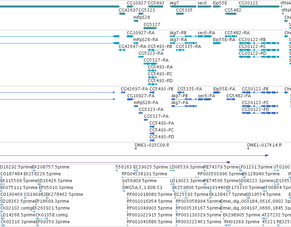Select the LD19023.3prime EST label

[187, 181]
